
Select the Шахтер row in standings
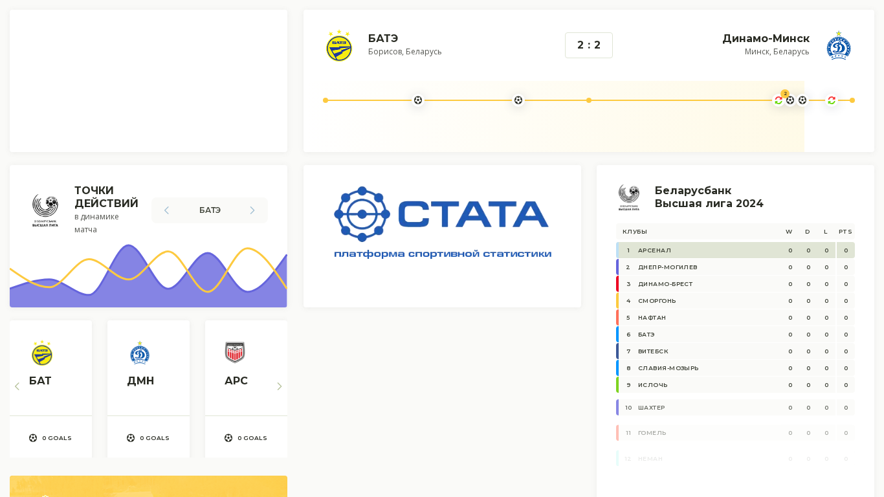pyautogui.click(x=735, y=408)
